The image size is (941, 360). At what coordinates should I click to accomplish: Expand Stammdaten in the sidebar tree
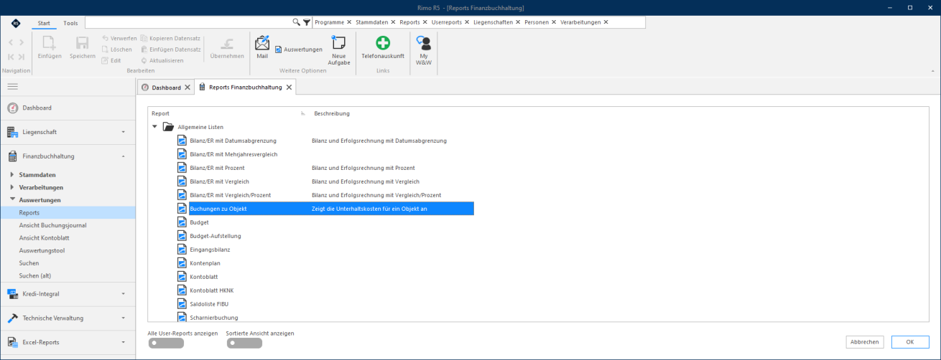click(12, 174)
